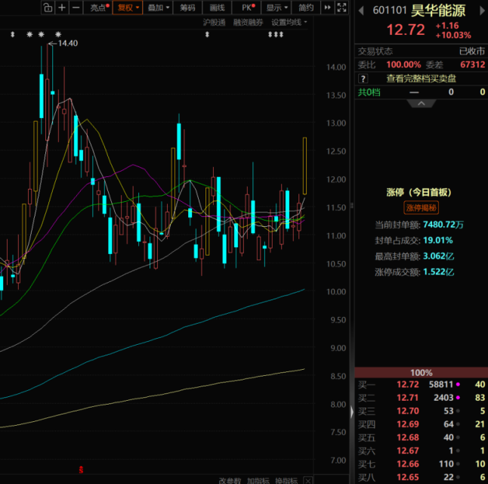Click the unlock padlock icon in toolbar

pos(48,8)
